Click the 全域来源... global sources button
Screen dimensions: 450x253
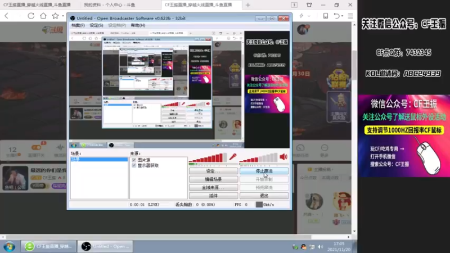click(x=213, y=187)
